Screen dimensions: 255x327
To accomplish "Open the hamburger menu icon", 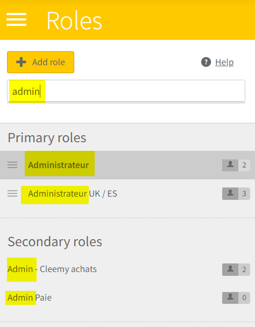I will click(17, 19).
